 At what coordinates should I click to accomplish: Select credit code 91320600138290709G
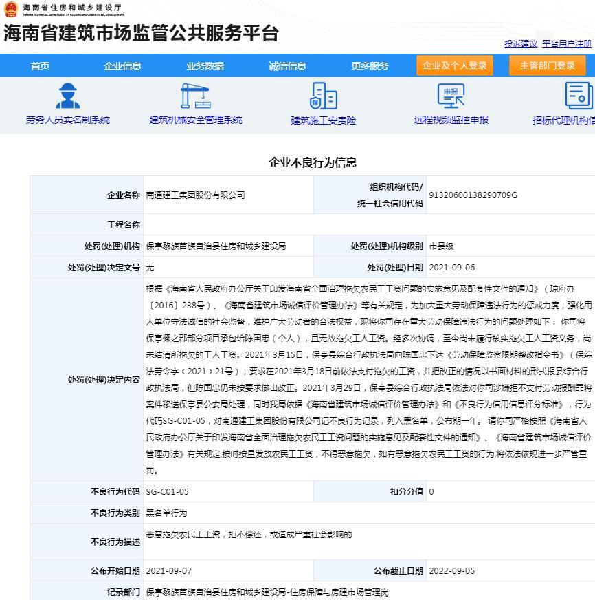pos(473,195)
